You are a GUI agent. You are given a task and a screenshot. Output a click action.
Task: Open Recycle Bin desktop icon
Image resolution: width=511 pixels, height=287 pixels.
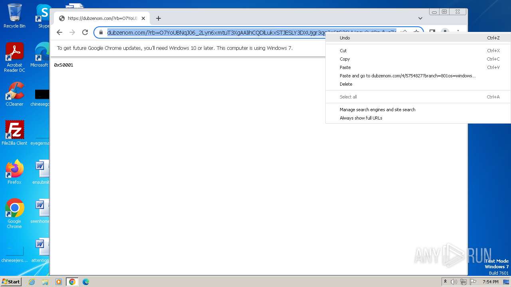pos(14,16)
